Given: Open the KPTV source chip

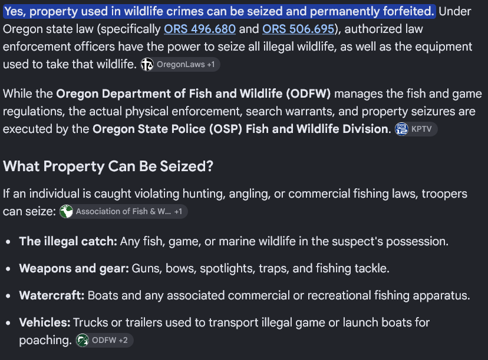Looking at the screenshot, I should (x=416, y=129).
